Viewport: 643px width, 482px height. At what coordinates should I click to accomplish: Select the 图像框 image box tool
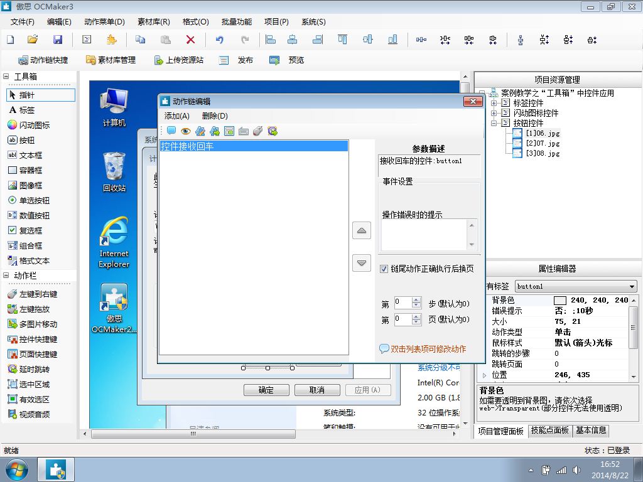point(25,185)
